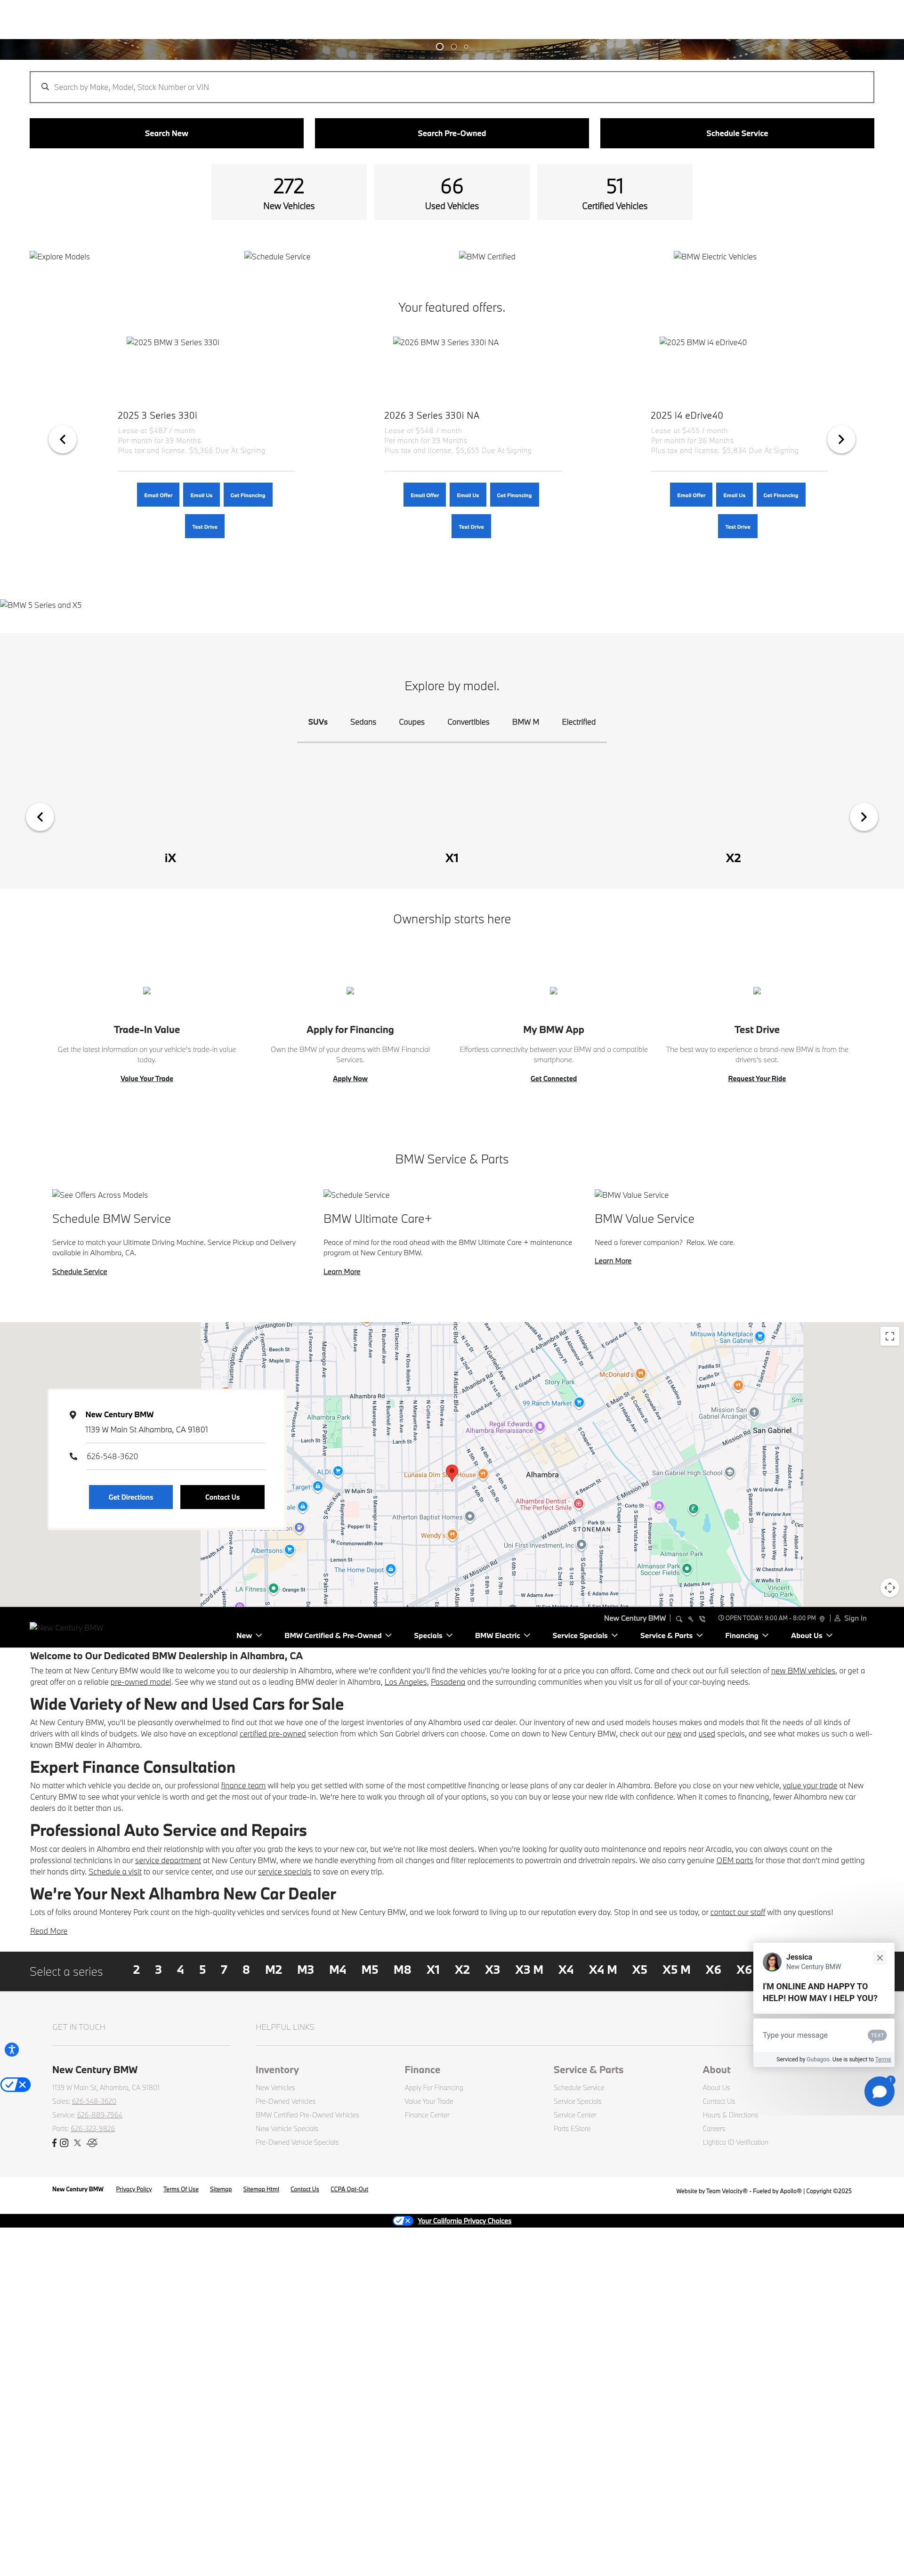Screen dimensions: 904x2576
Task: Open the X (Twitter) icon in footer
Action: coord(77,2142)
